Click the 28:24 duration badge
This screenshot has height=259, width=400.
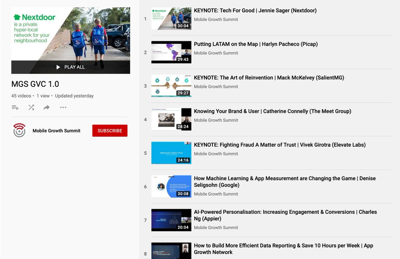click(183, 127)
